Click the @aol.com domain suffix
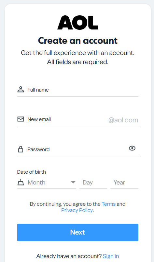The image size is (154, 262). point(123,120)
